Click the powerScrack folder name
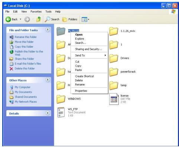Image resolution: width=179 pixels, height=147 pixels. (128, 72)
